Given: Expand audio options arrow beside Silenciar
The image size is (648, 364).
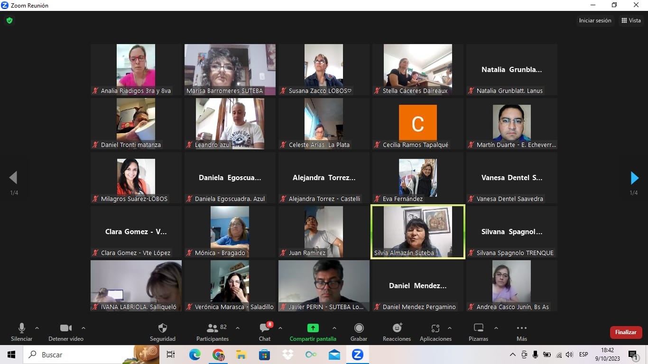Looking at the screenshot, I should pos(37,328).
